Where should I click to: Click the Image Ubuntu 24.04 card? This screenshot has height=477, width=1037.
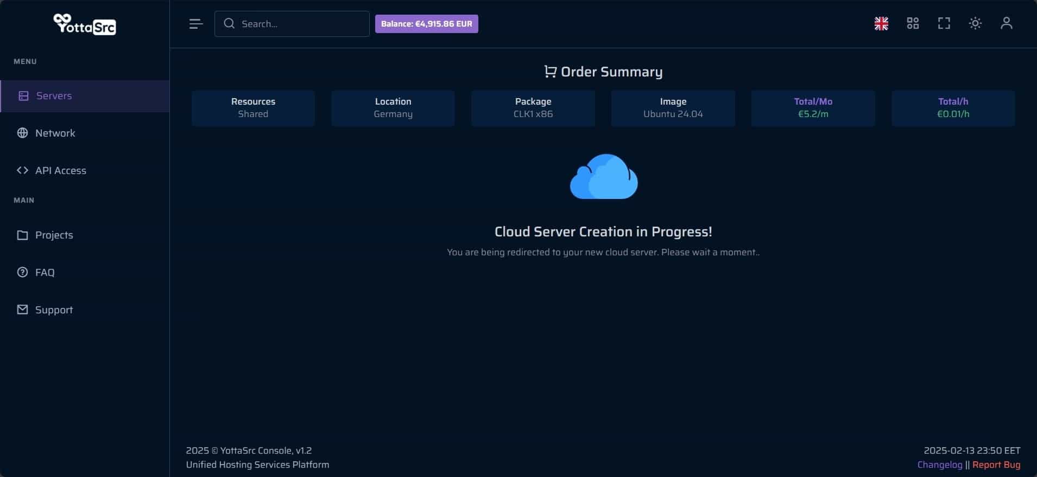point(673,108)
